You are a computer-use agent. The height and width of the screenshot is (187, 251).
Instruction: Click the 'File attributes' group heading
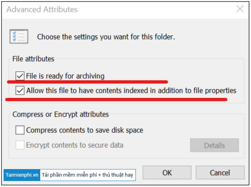tap(33, 59)
